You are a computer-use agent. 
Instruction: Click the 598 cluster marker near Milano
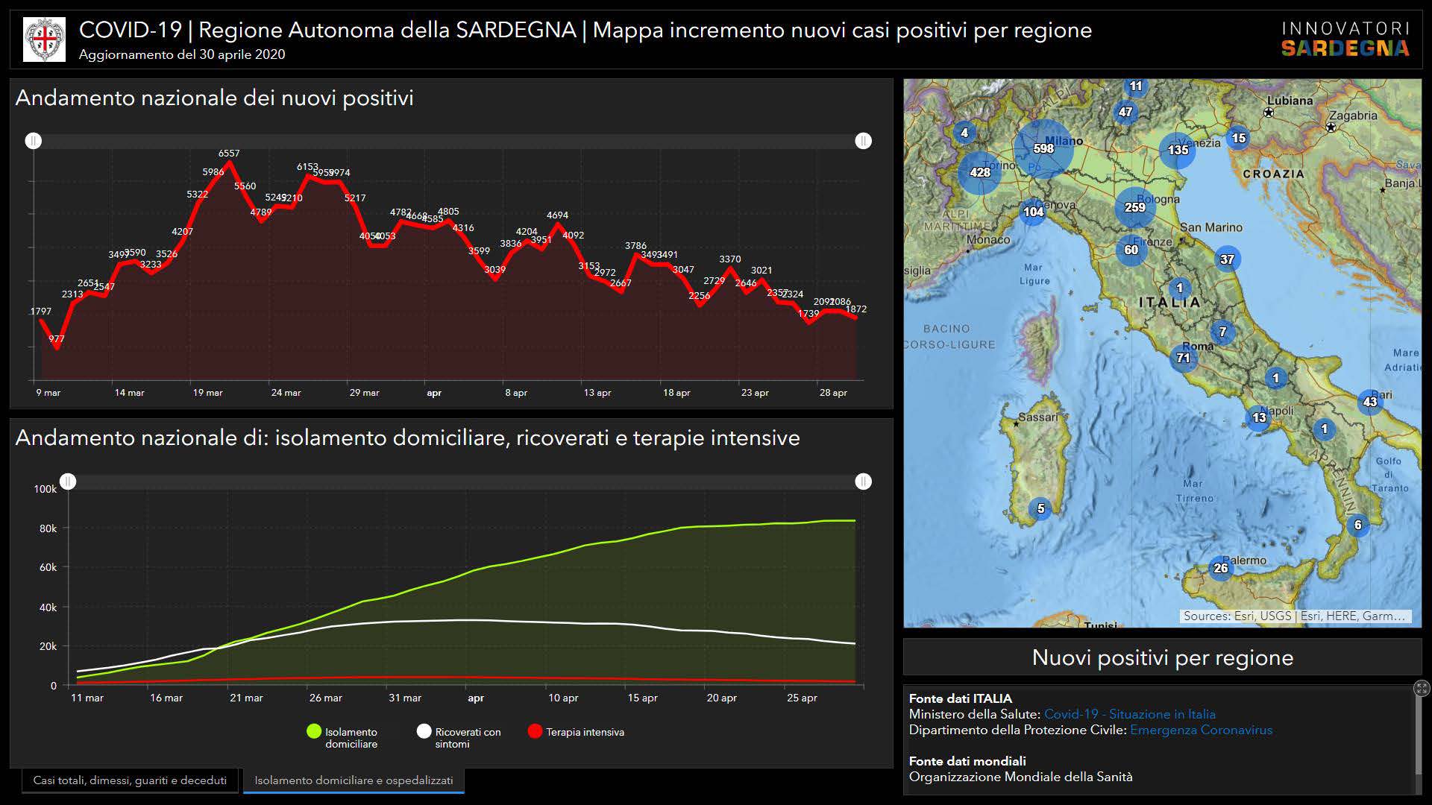(x=1043, y=148)
